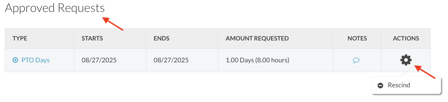448x102 pixels.
Task: Open the PTO Days request link
Action: (x=35, y=60)
